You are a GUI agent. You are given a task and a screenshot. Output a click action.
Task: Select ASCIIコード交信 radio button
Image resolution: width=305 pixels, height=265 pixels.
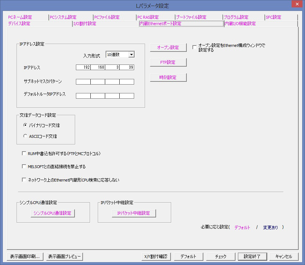pos(25,136)
